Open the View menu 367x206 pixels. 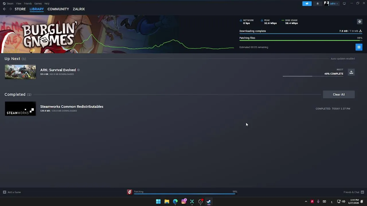(x=19, y=3)
